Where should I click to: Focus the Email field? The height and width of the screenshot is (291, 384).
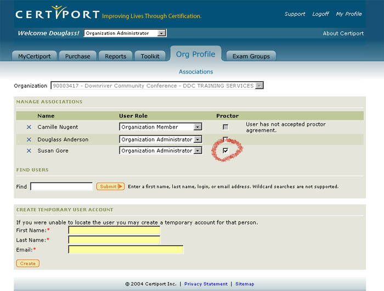tap(126, 249)
